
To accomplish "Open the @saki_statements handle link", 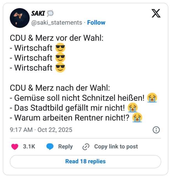I will (x=57, y=23).
